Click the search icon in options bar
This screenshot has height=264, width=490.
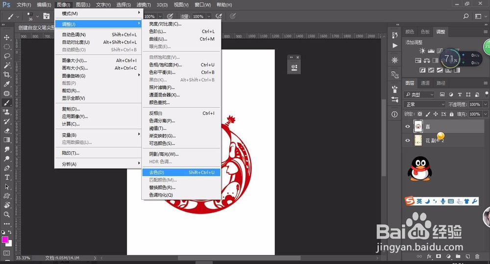tap(465, 16)
